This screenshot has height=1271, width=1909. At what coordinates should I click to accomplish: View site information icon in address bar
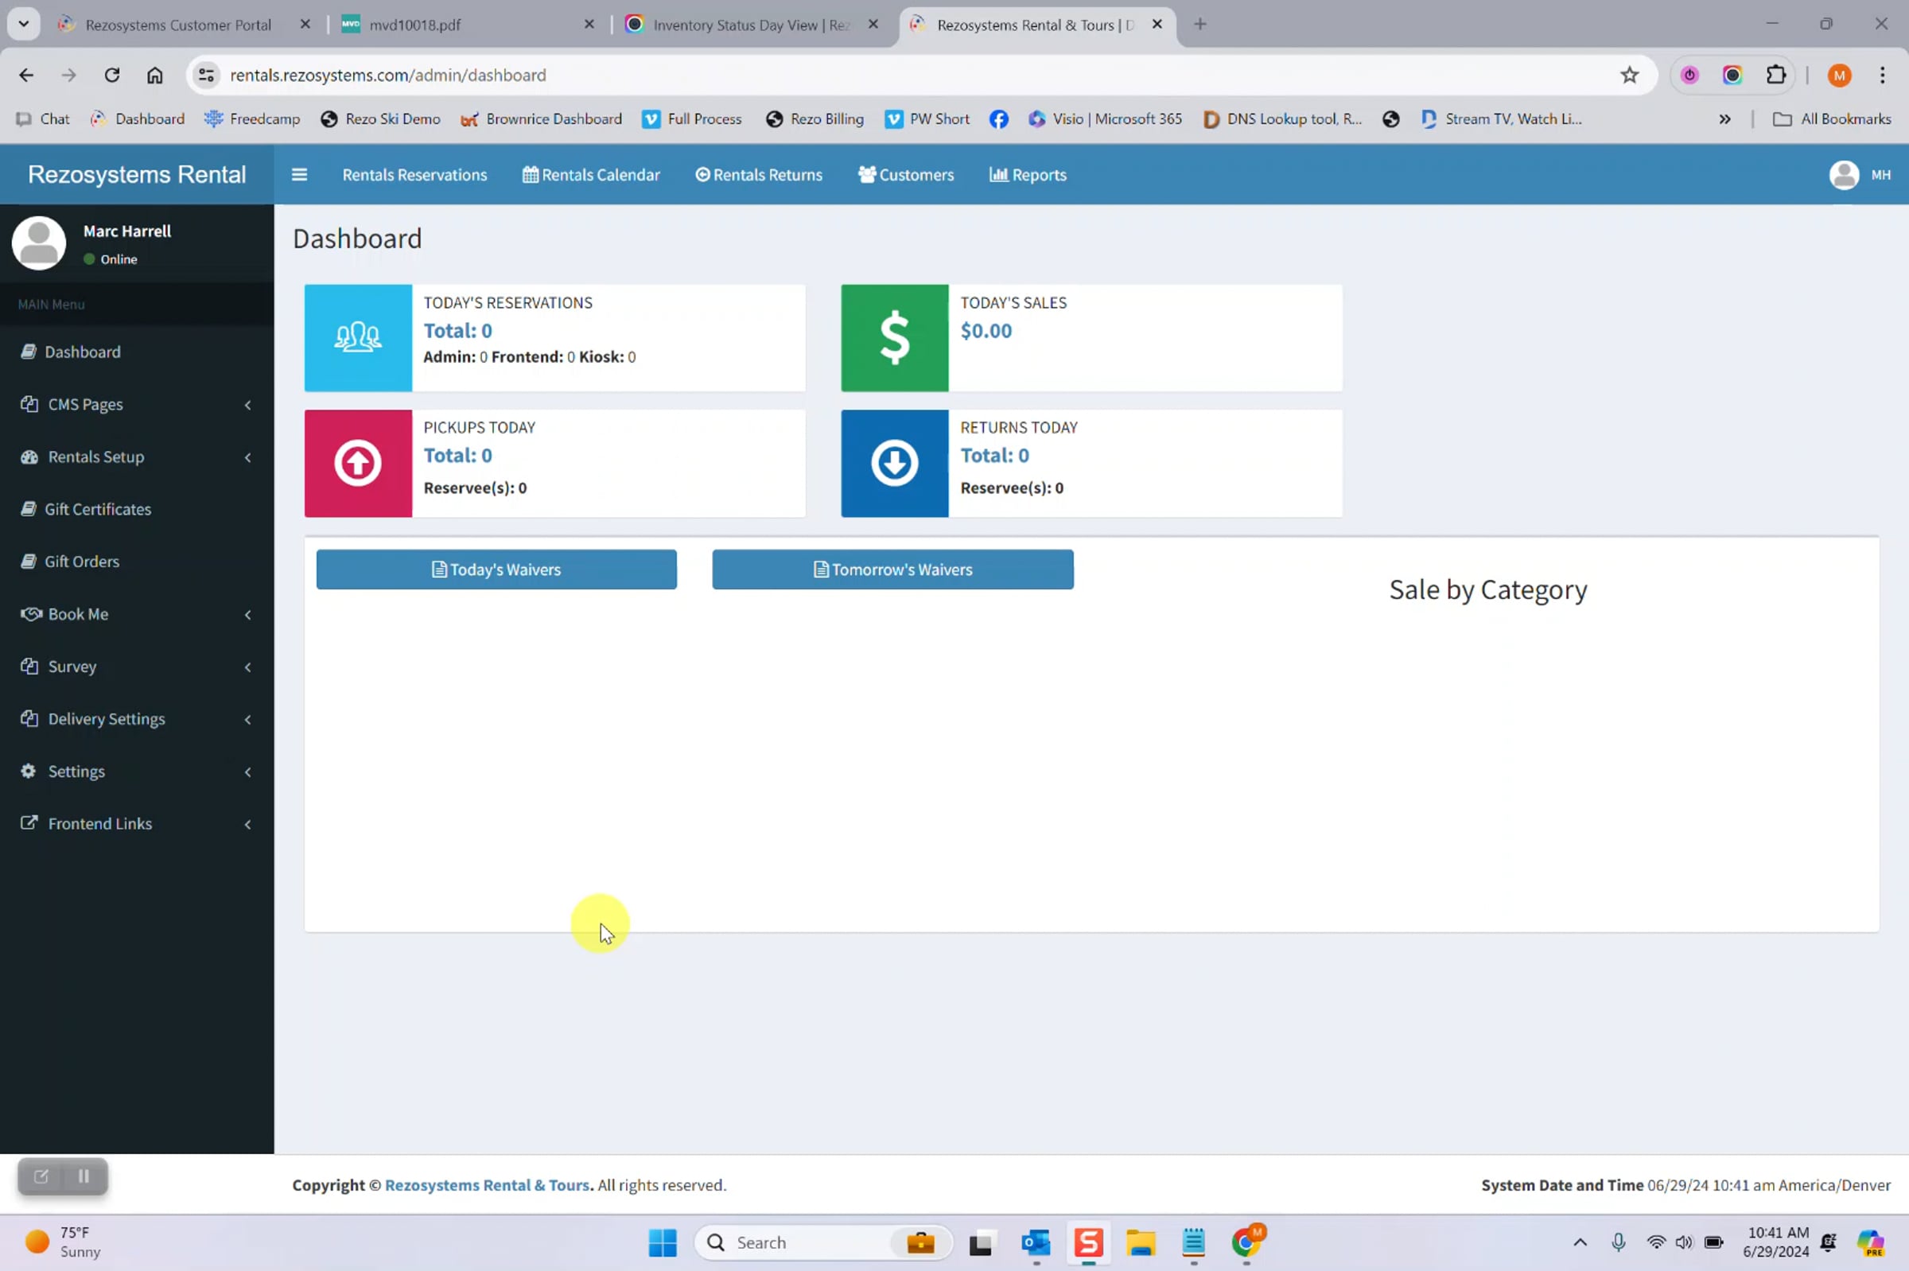pos(206,75)
